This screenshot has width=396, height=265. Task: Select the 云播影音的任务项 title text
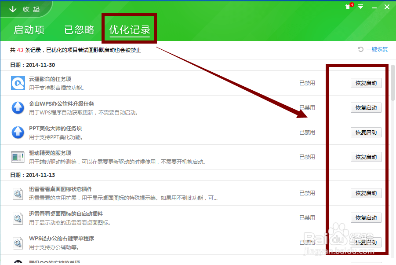coord(50,79)
